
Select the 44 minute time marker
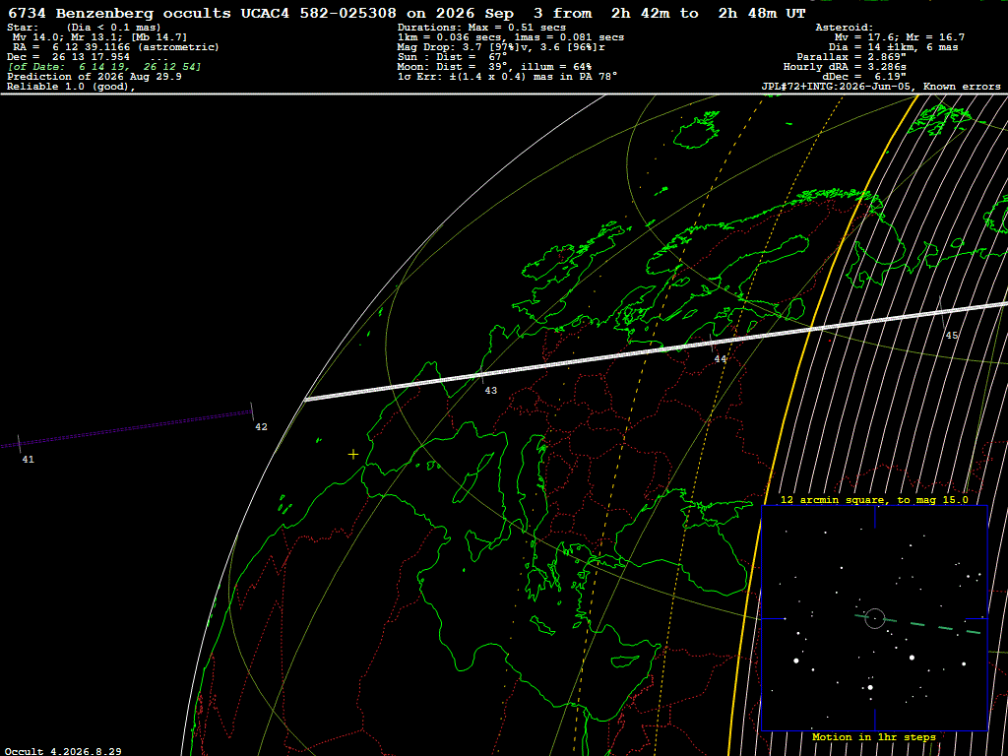coord(720,359)
